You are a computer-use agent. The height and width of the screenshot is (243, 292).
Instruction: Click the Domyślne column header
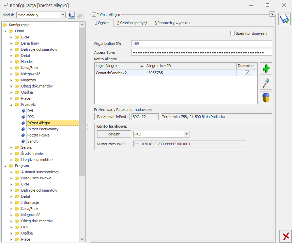247,66
